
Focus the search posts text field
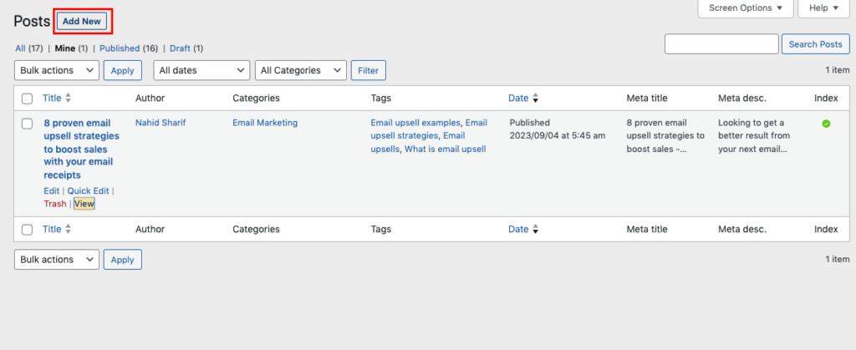721,44
